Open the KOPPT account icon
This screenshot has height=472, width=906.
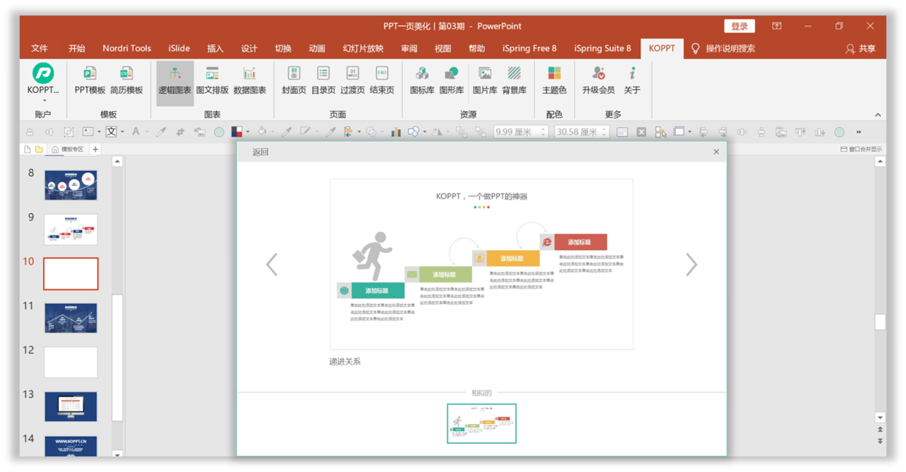pyautogui.click(x=43, y=73)
